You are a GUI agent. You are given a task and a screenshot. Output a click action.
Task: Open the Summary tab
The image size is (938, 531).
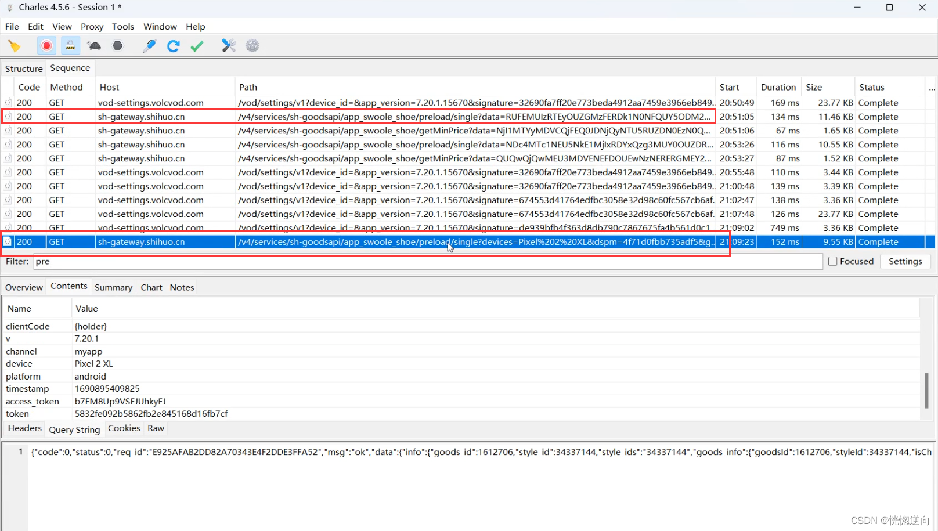pos(113,287)
